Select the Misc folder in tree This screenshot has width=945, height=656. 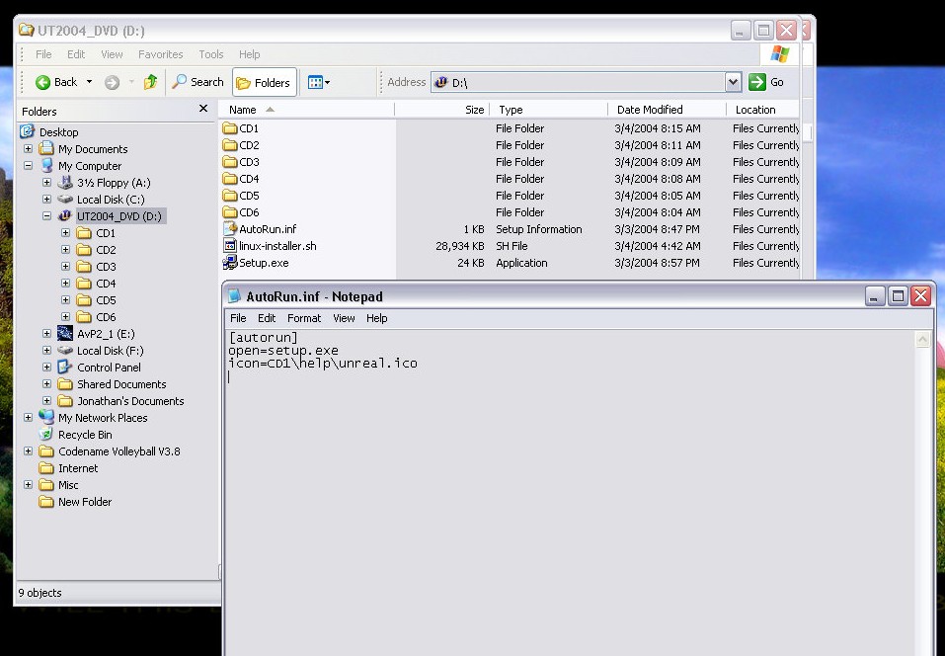coord(68,485)
